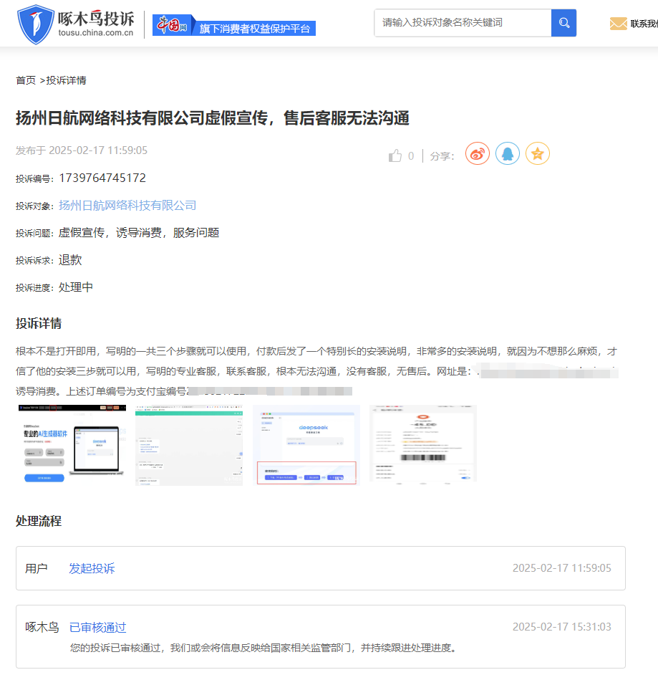658x685 pixels.
Task: Click the 用户 label in process row
Action: [37, 568]
